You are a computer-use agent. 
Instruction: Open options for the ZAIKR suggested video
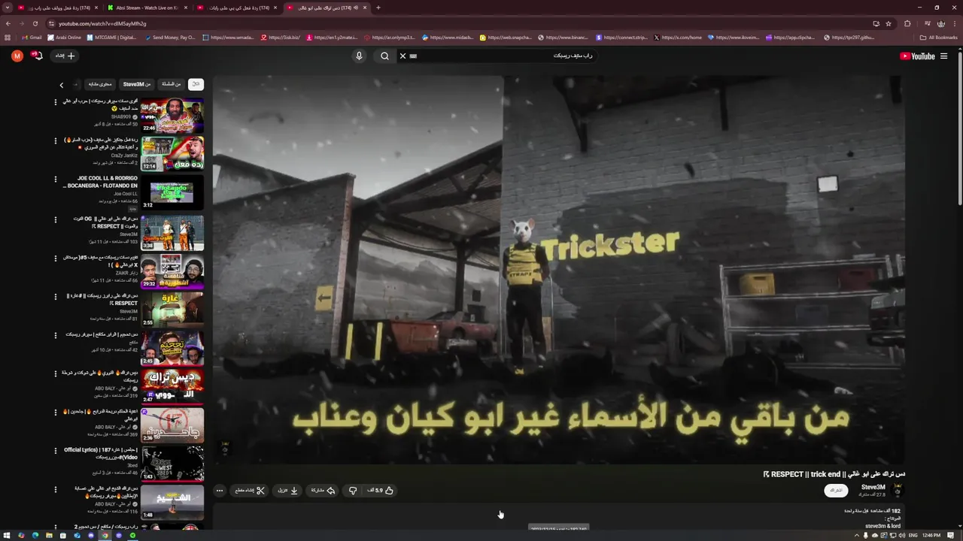tap(55, 258)
